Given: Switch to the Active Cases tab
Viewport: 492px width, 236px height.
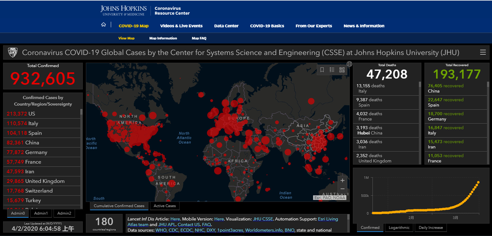Looking at the screenshot, I should click(165, 206).
